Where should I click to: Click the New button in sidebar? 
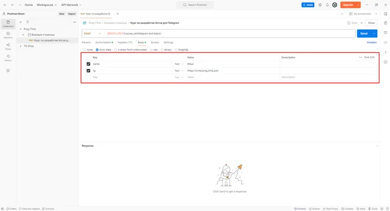point(62,14)
